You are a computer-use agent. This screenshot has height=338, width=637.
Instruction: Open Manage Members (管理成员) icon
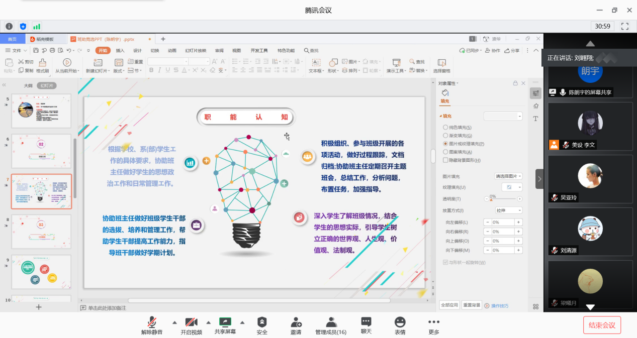[x=331, y=322]
